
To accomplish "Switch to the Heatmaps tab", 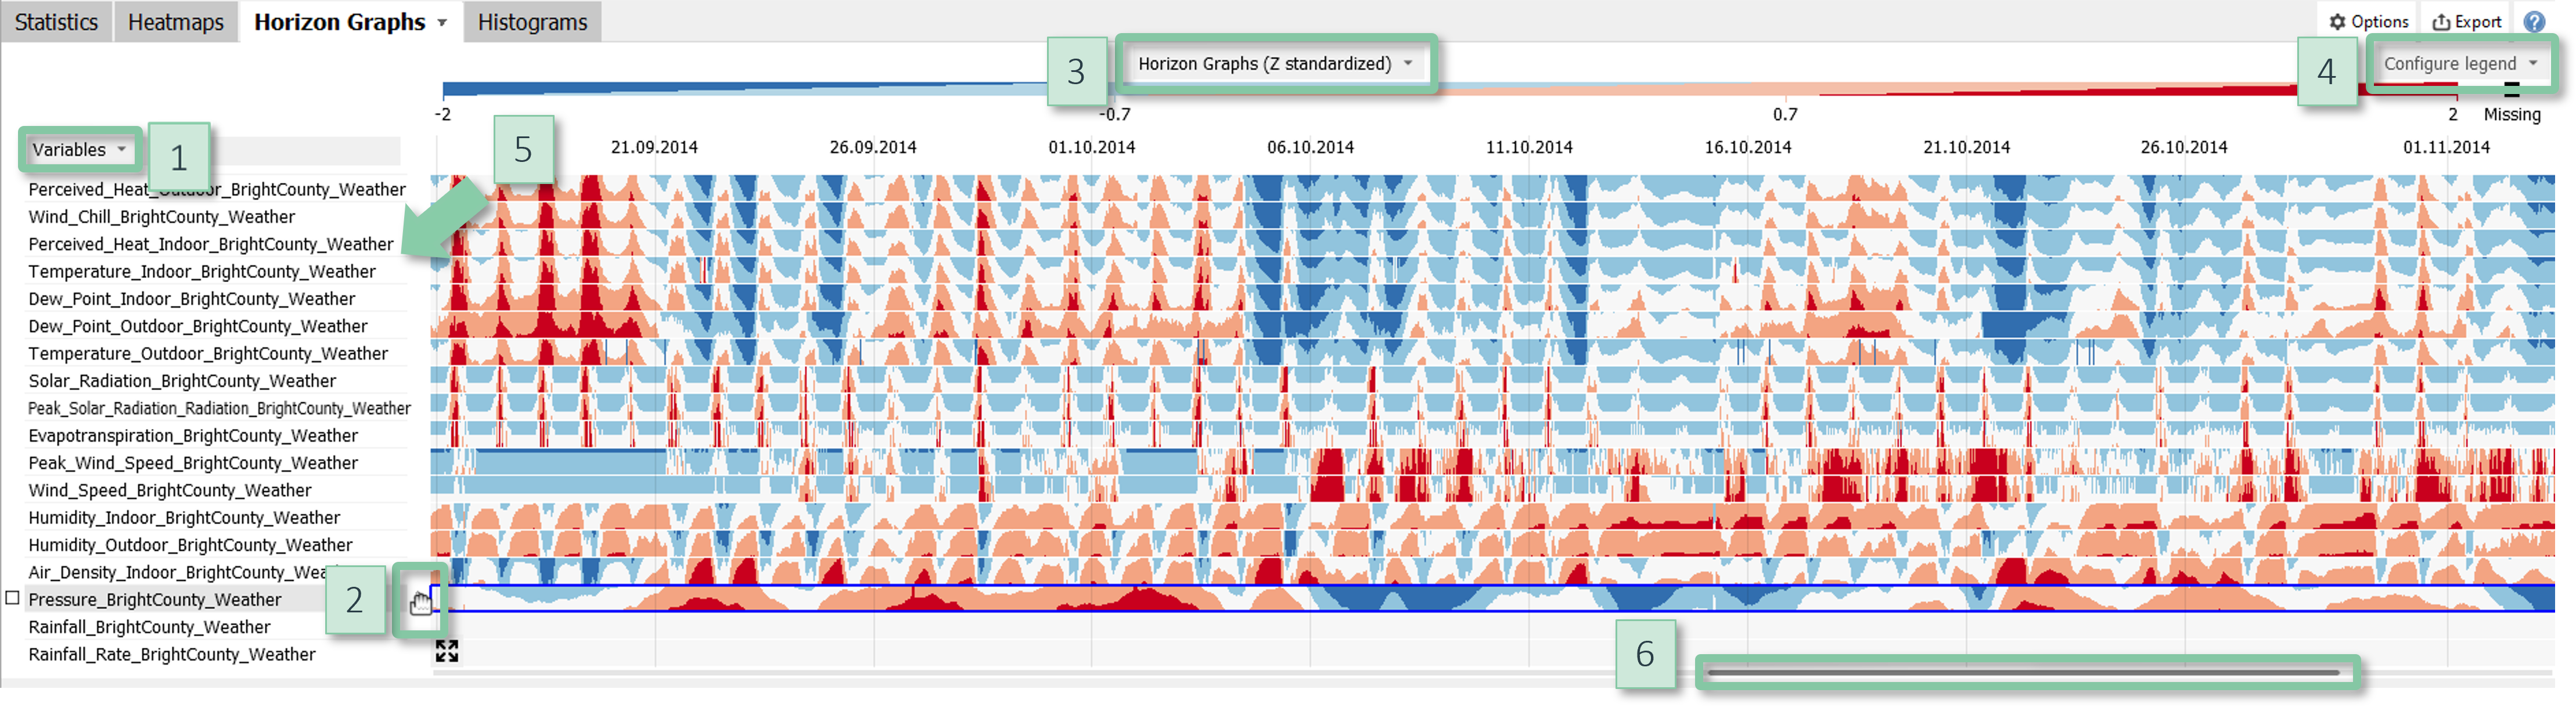I will [x=176, y=22].
